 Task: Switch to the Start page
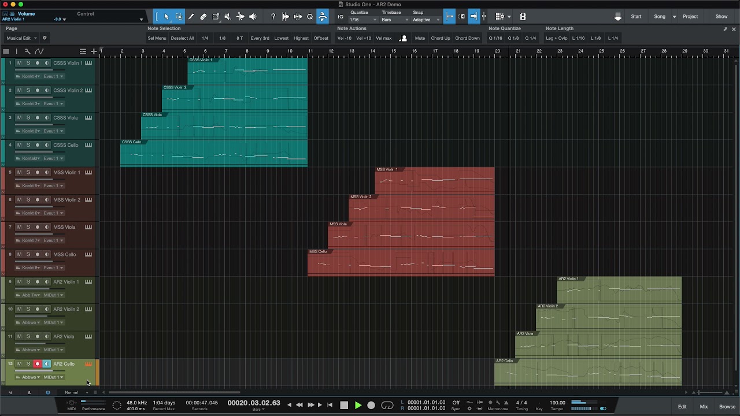[x=636, y=17]
